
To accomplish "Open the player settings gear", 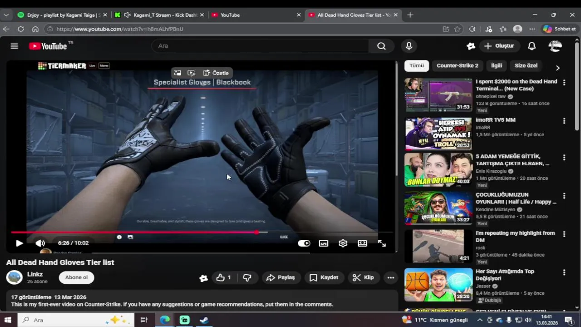I will [343, 243].
